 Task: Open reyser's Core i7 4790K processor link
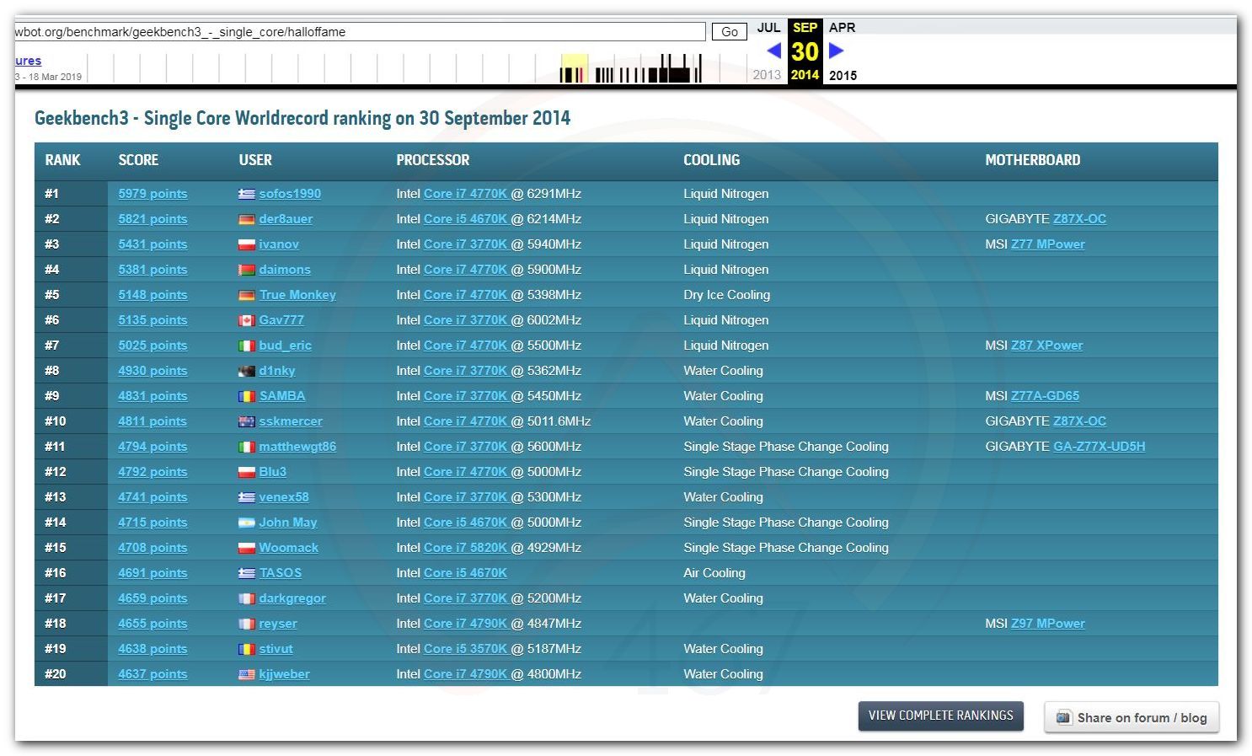point(465,624)
